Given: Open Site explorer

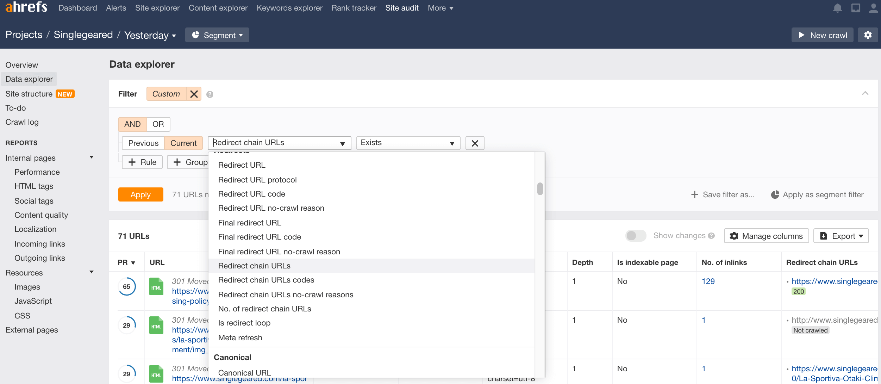Looking at the screenshot, I should pyautogui.click(x=157, y=8).
